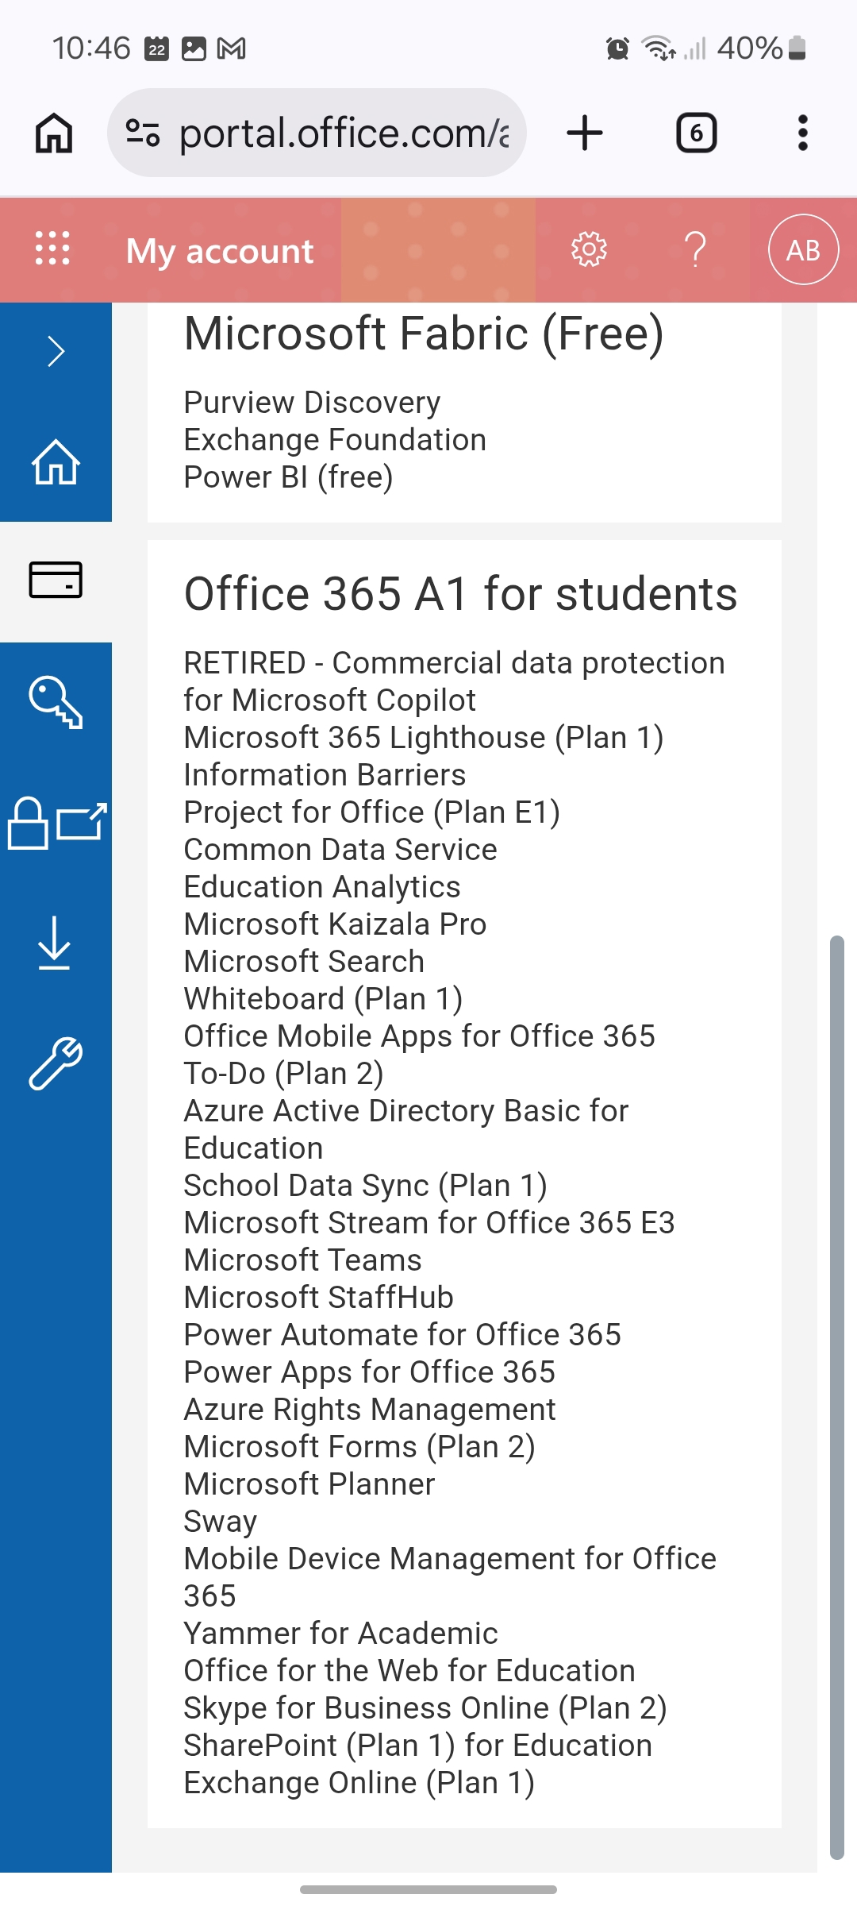857x1906 pixels.
Task: Click Power Apps for Office 365
Action: click(369, 1372)
